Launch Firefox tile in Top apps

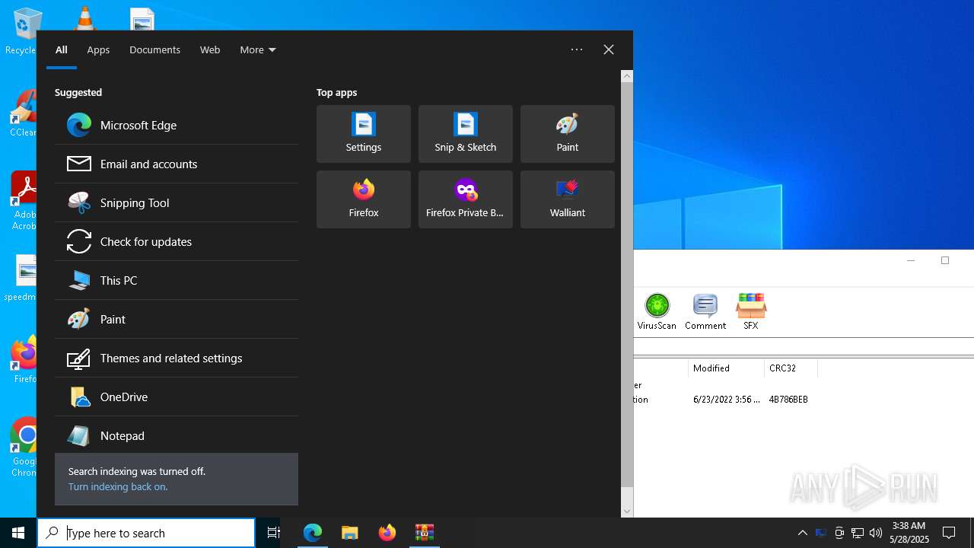pos(364,199)
